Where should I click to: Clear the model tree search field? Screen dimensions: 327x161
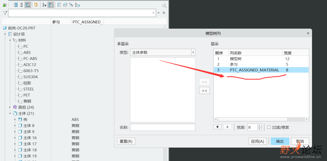click(x=154, y=13)
